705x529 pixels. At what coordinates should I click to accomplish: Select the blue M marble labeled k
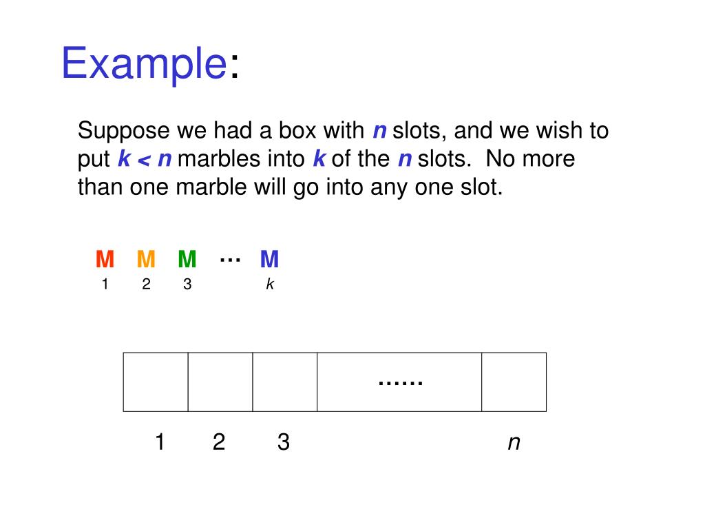coord(269,259)
